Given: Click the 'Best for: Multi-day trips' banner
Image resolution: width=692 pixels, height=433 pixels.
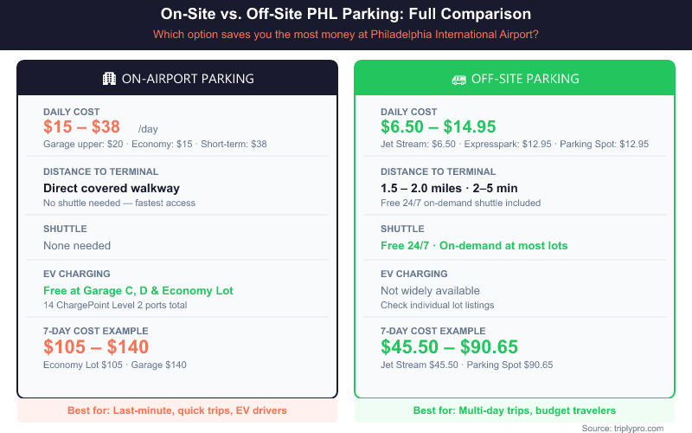Looking at the screenshot, I should tap(515, 410).
